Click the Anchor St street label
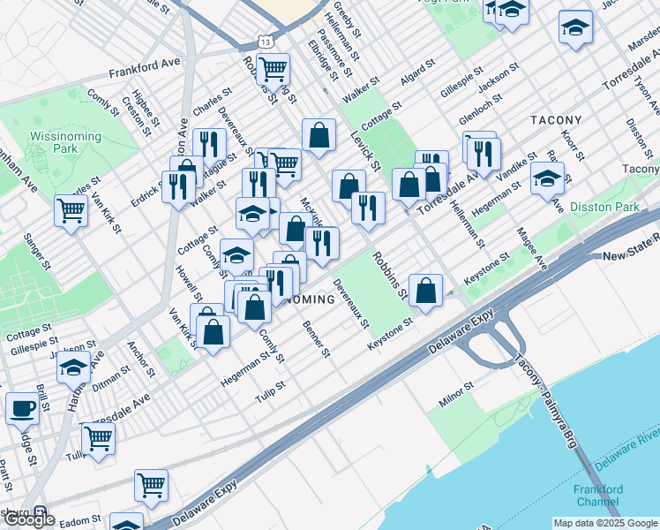The width and height of the screenshot is (660, 530). click(x=141, y=359)
